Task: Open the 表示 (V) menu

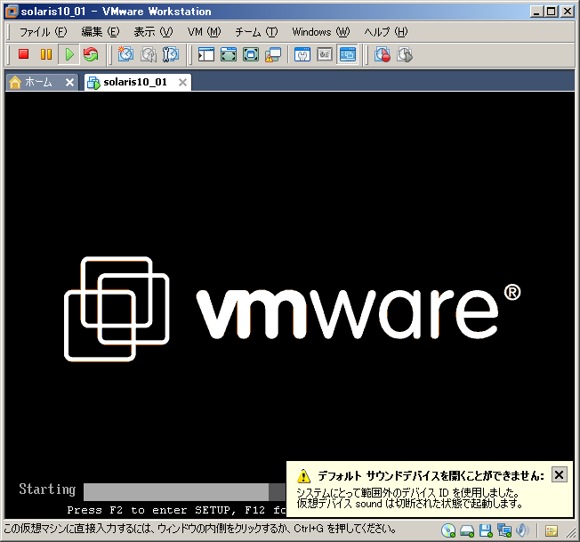Action: tap(153, 32)
